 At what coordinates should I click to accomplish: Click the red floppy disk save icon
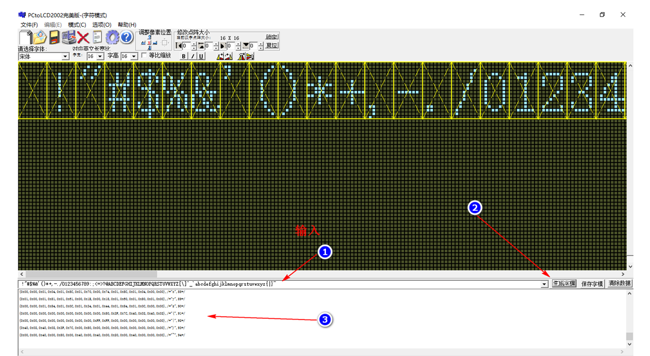(x=54, y=38)
